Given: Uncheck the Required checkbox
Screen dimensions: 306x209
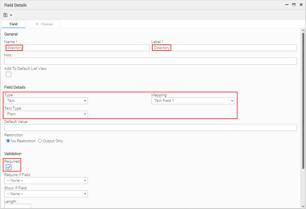Looking at the screenshot, I should pos(9,167).
